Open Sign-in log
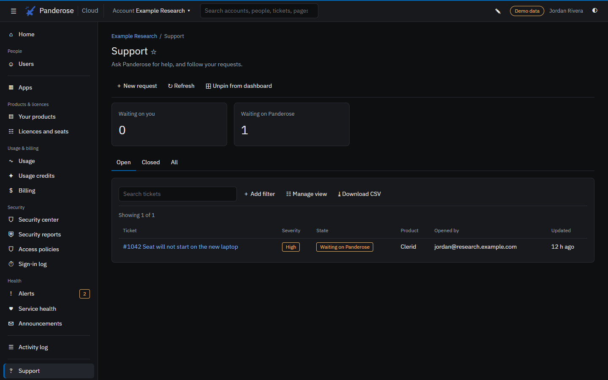The width and height of the screenshot is (608, 380). (49, 264)
